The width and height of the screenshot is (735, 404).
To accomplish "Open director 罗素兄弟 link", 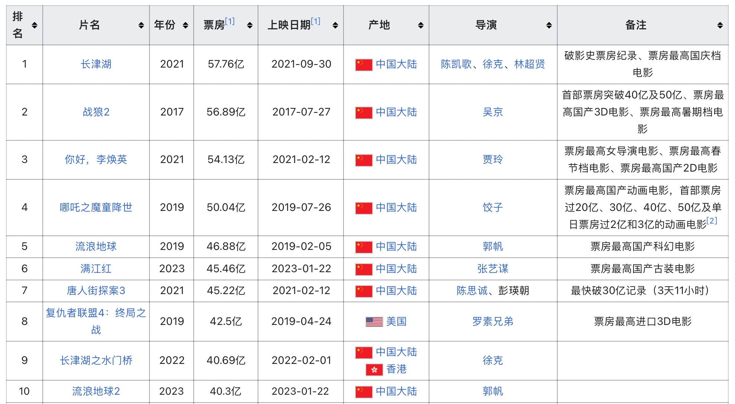I will (493, 321).
